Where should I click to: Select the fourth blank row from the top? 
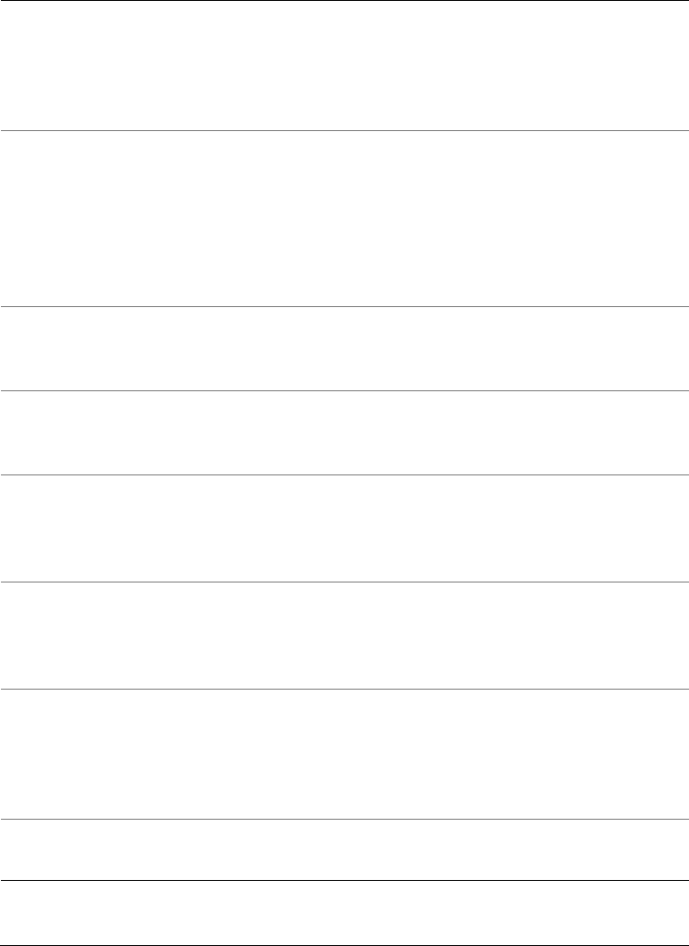click(344, 432)
